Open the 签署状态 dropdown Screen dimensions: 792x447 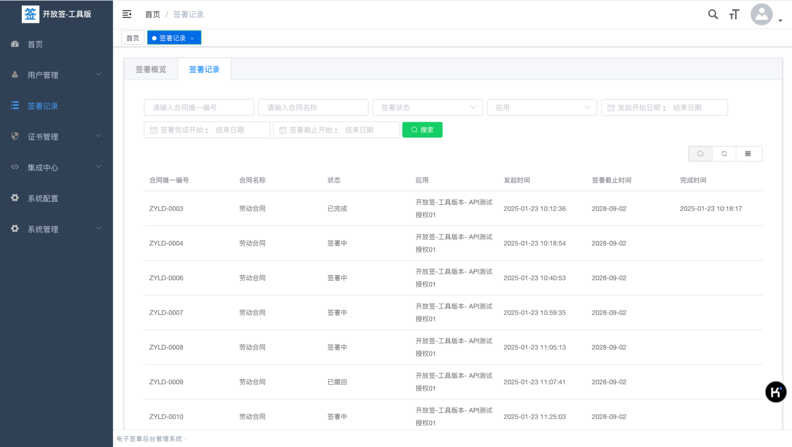click(428, 107)
